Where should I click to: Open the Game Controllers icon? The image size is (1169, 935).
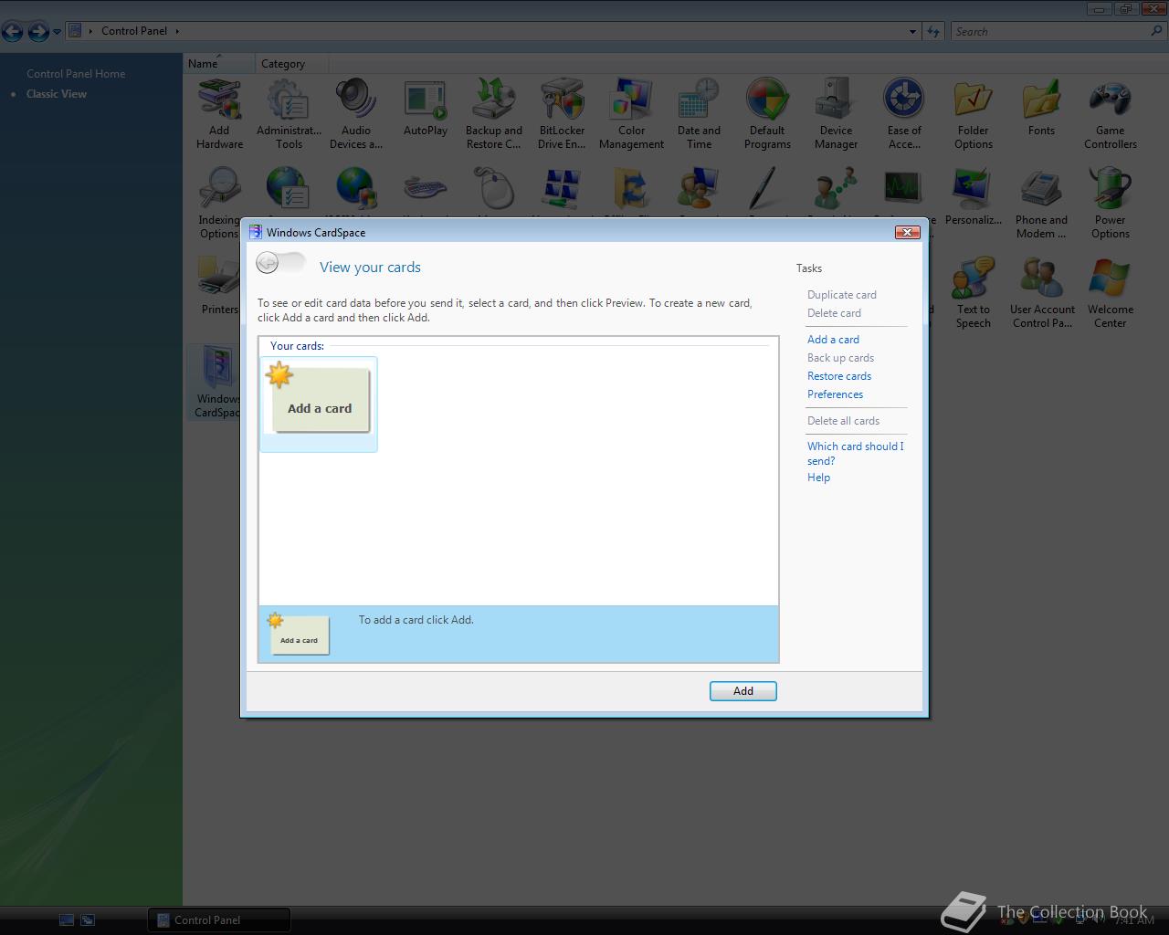click(x=1111, y=114)
